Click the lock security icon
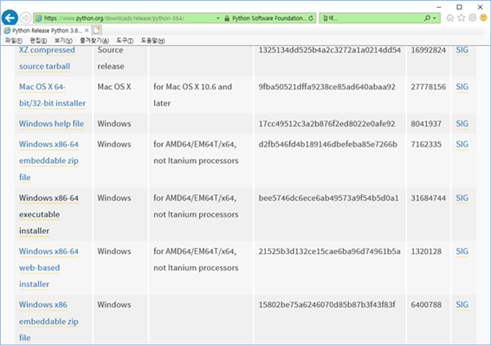Viewport: 491px width, 345px height. (x=227, y=18)
